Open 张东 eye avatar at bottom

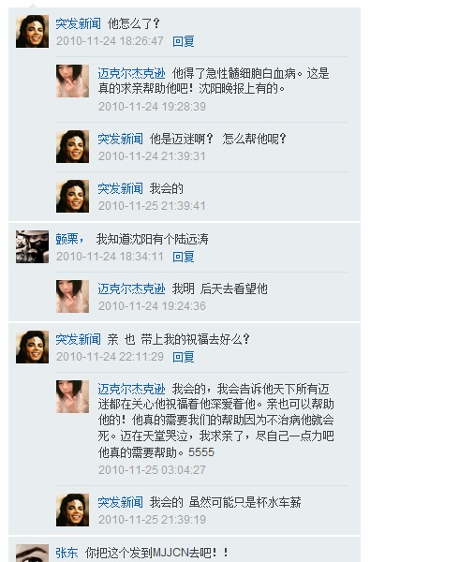tap(32, 553)
